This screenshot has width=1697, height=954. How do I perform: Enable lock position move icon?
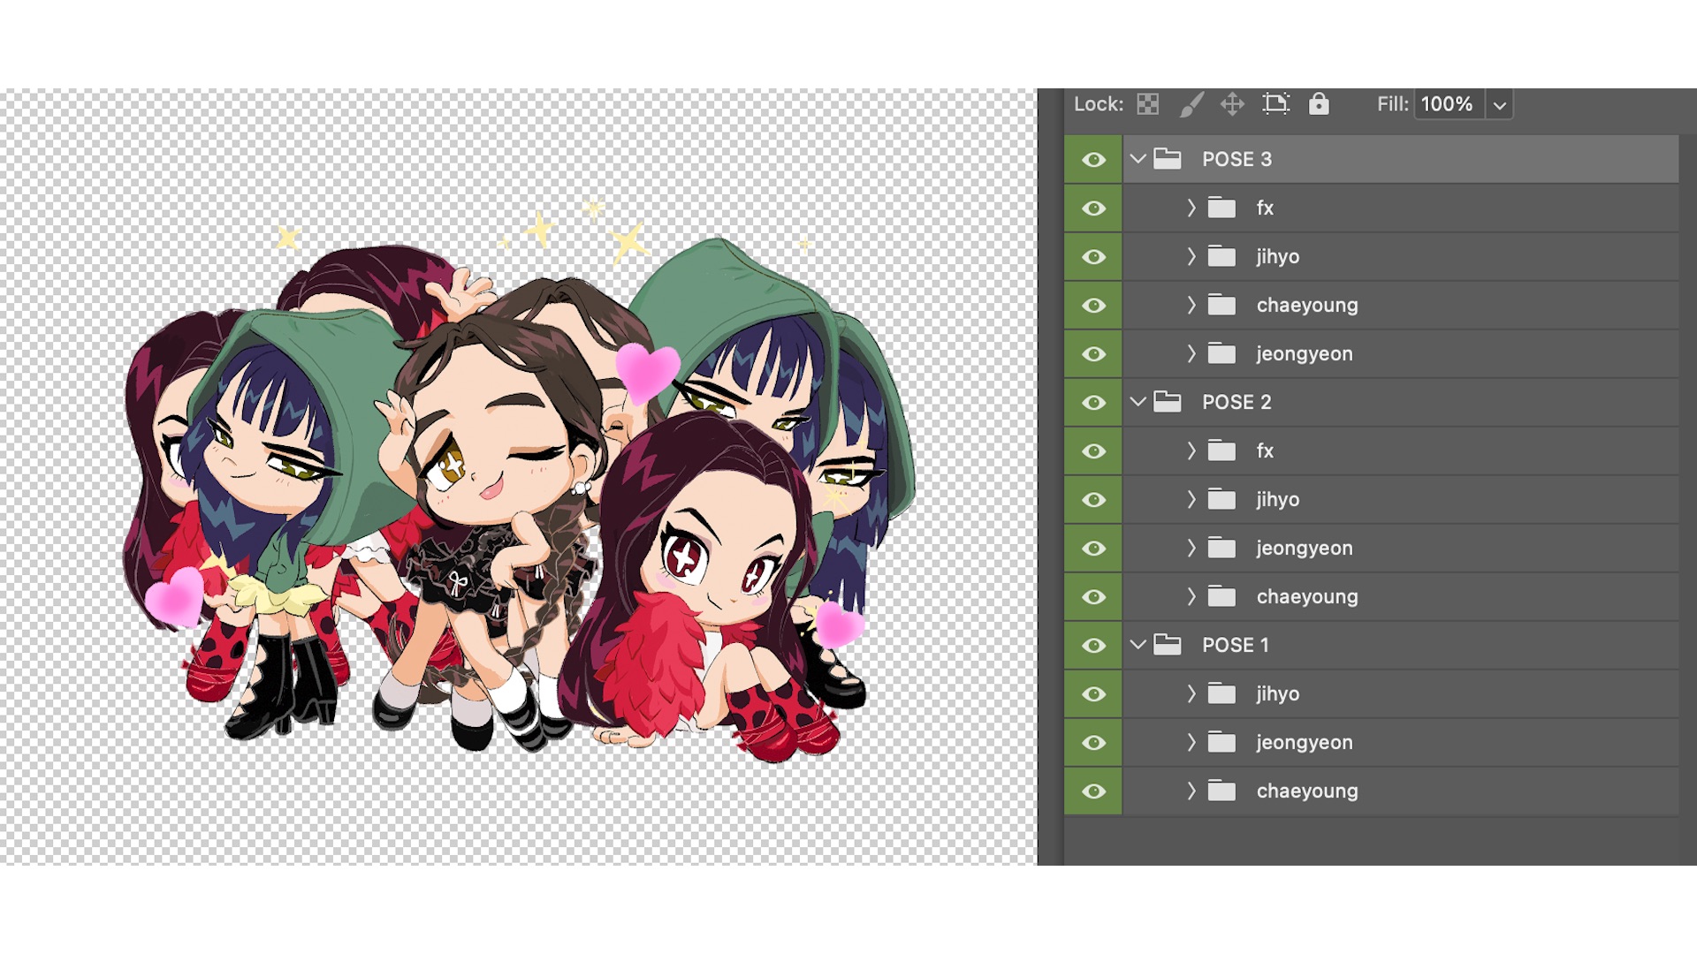(x=1232, y=104)
